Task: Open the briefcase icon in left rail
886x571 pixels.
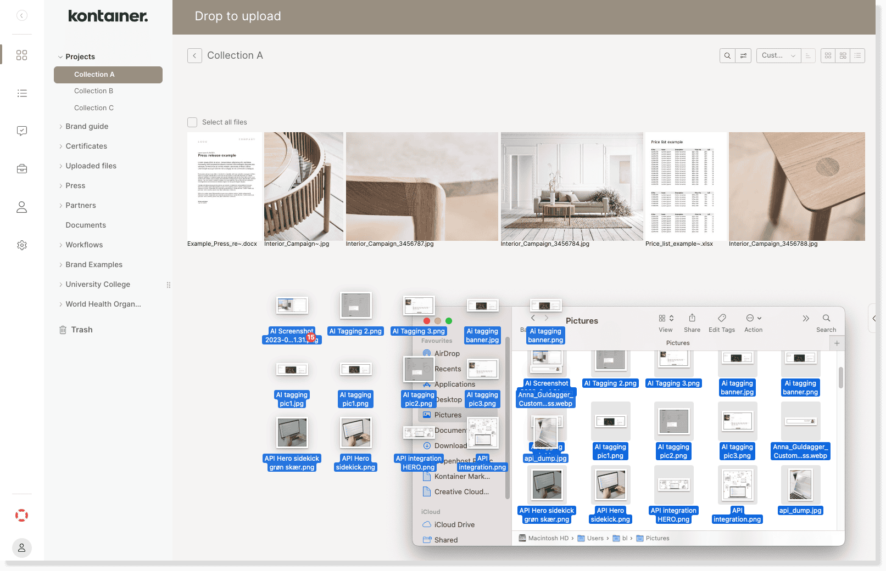Action: click(x=22, y=169)
